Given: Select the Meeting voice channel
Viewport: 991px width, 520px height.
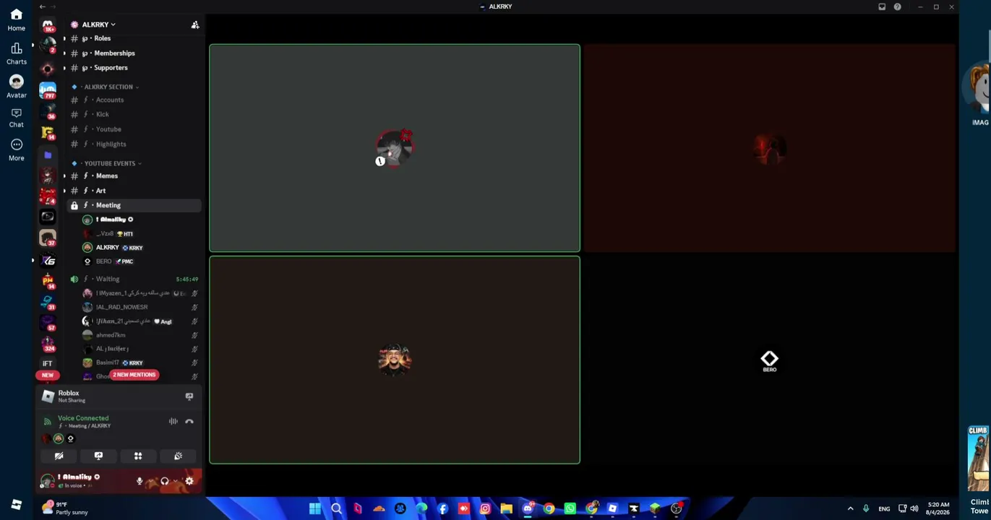Looking at the screenshot, I should pyautogui.click(x=134, y=205).
